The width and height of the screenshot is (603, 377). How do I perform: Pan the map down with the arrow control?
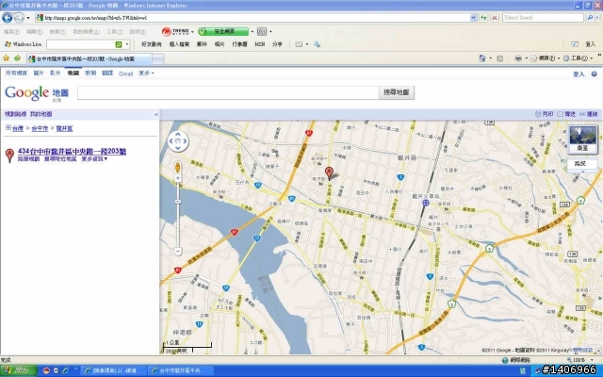[178, 148]
